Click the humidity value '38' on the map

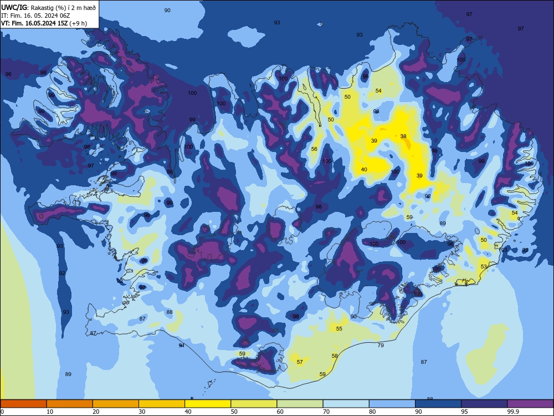403,136
